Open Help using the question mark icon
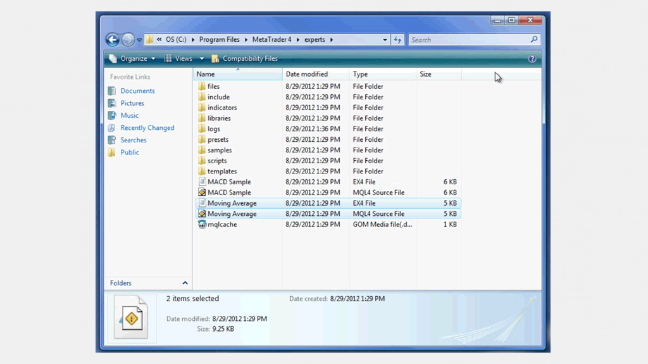Screen dimensions: 648x364 click(x=532, y=59)
